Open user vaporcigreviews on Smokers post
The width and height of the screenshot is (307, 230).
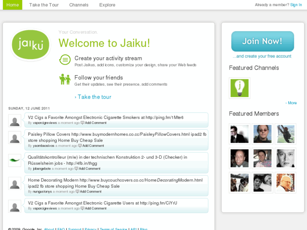tap(45, 123)
